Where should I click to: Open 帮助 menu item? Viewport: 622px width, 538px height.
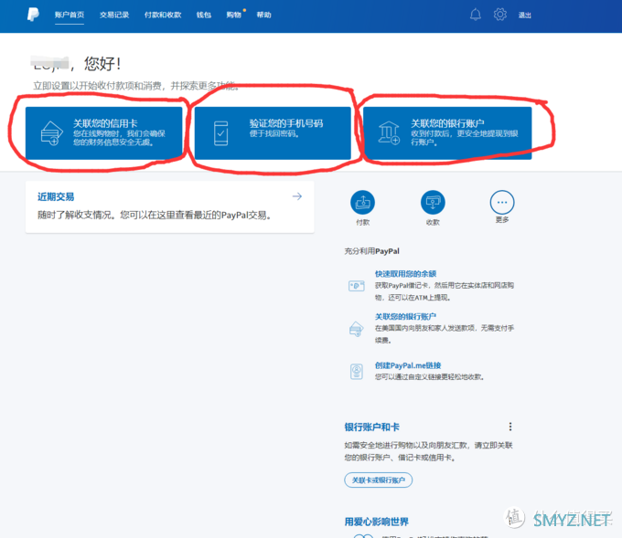tap(263, 15)
